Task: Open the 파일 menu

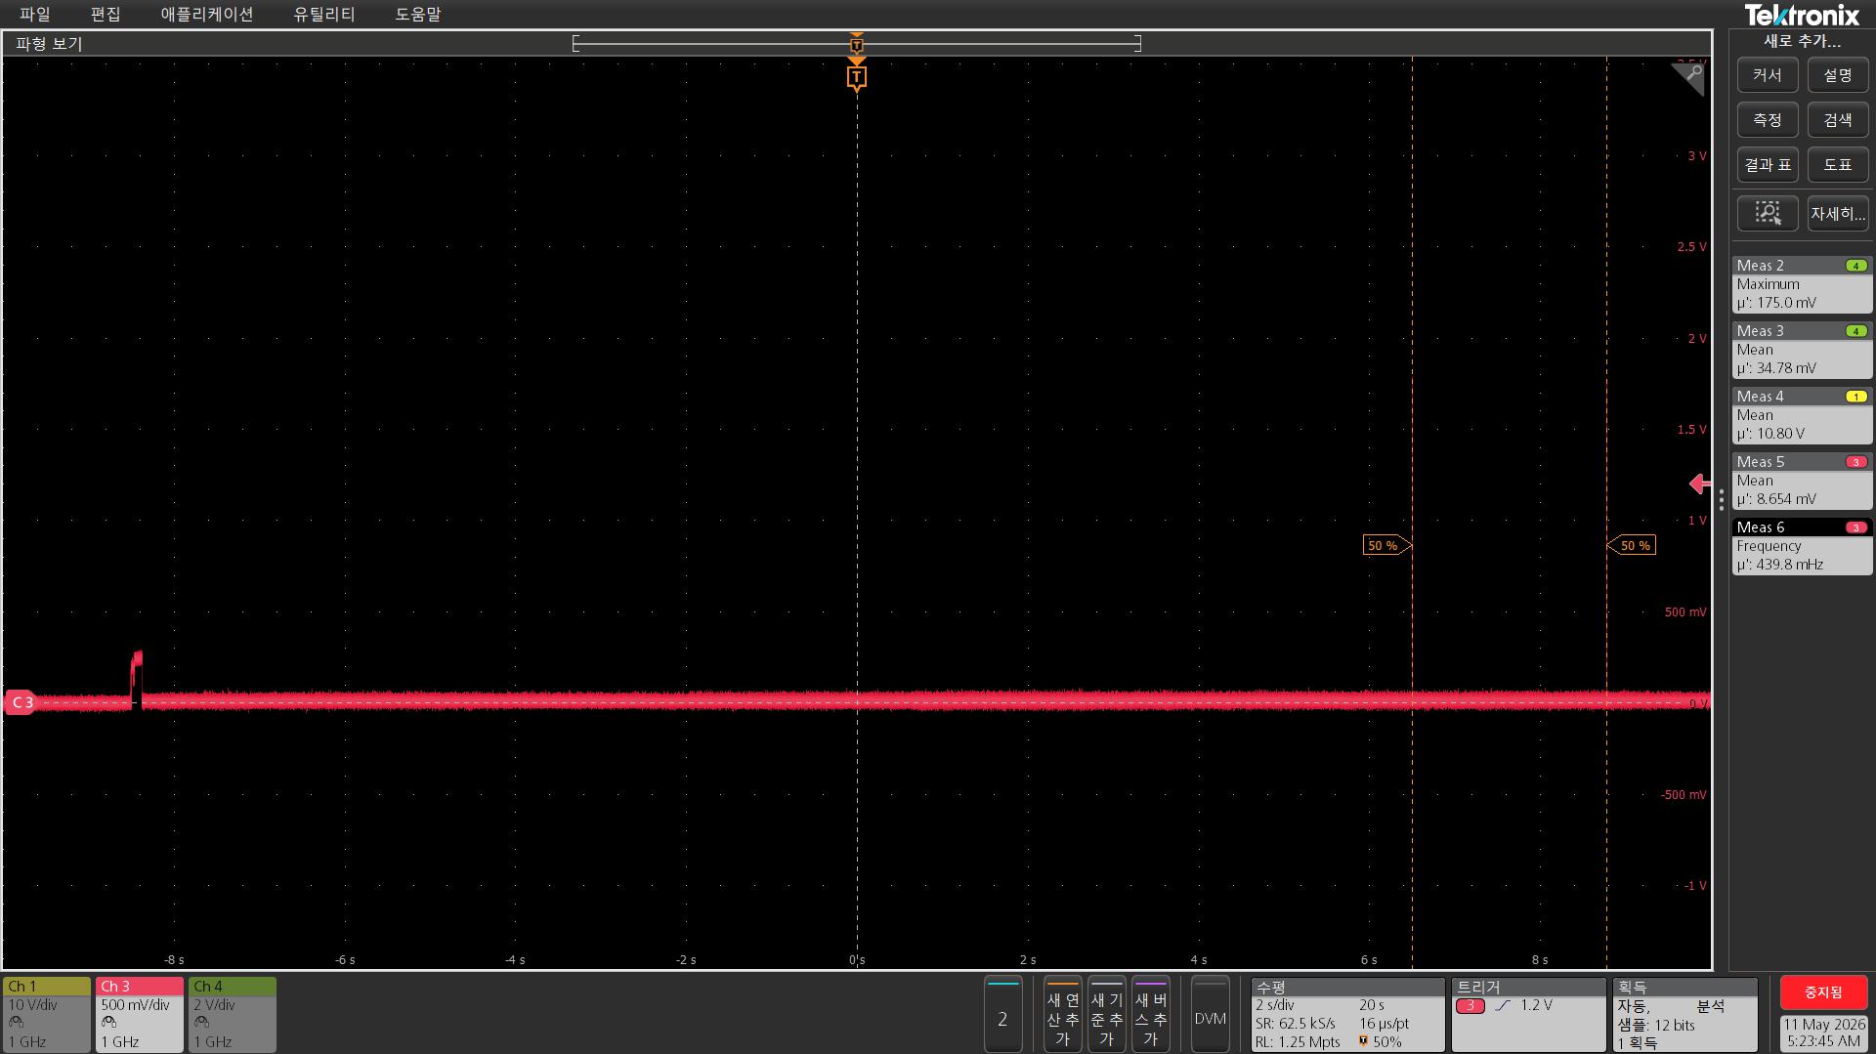Action: click(34, 15)
